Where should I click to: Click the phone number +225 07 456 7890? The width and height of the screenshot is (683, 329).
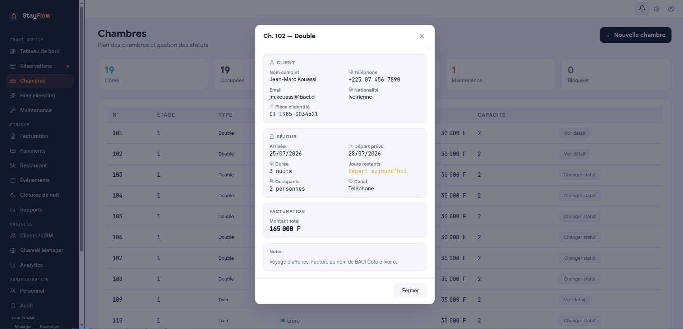(374, 80)
